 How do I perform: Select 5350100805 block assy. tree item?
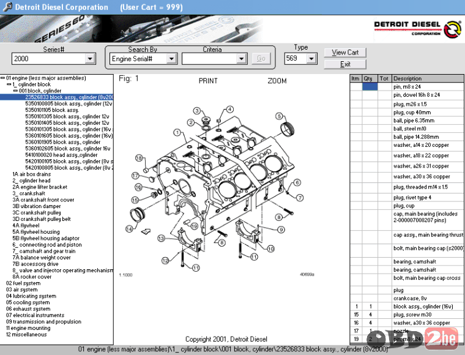69,104
